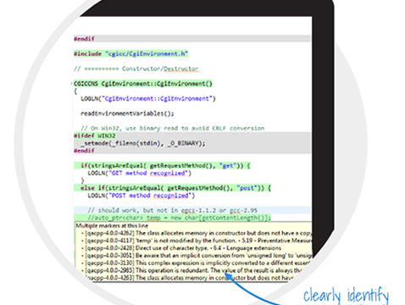Viewport: 405px width, 305px height.
Task: Click the comment mentioning egcs-1.1.2 or gcc-2.95
Action: tap(172, 210)
